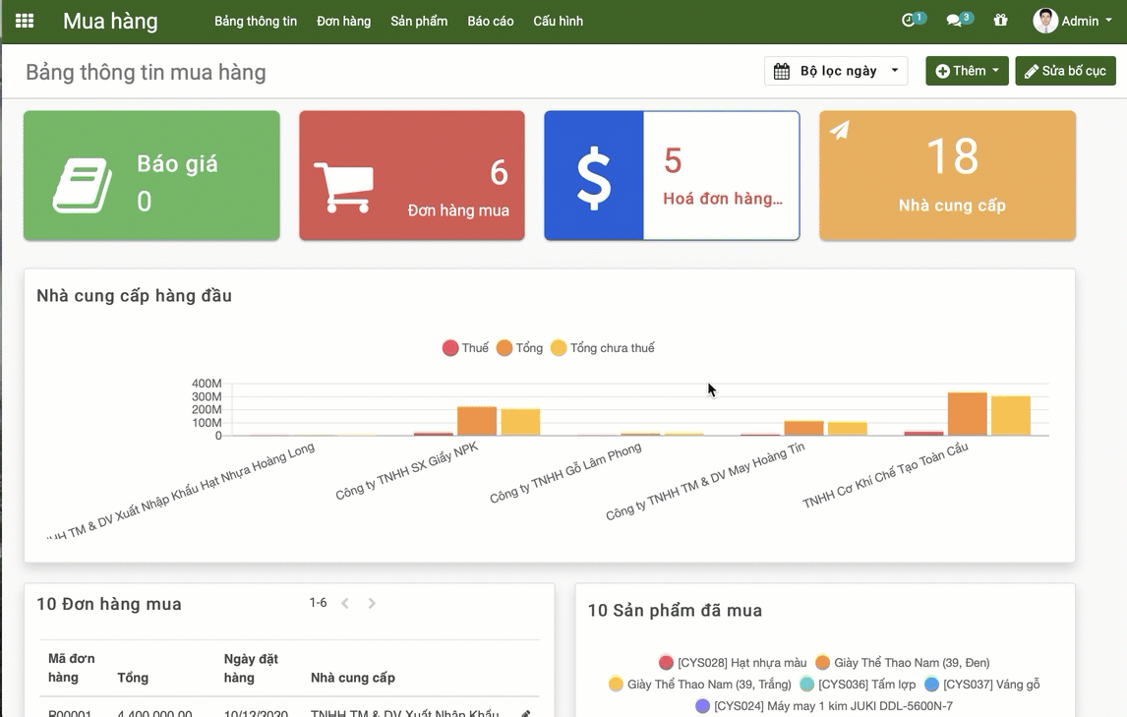Viewport: 1127px width, 717px height.
Task: Click Thuế bar for Toàn Cầu supplier
Action: pyautogui.click(x=923, y=433)
